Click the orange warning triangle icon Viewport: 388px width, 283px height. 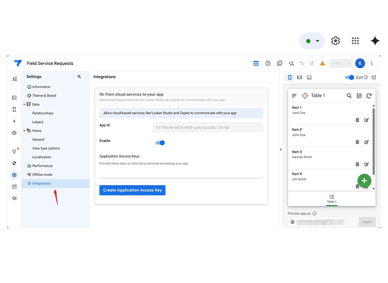point(322,63)
